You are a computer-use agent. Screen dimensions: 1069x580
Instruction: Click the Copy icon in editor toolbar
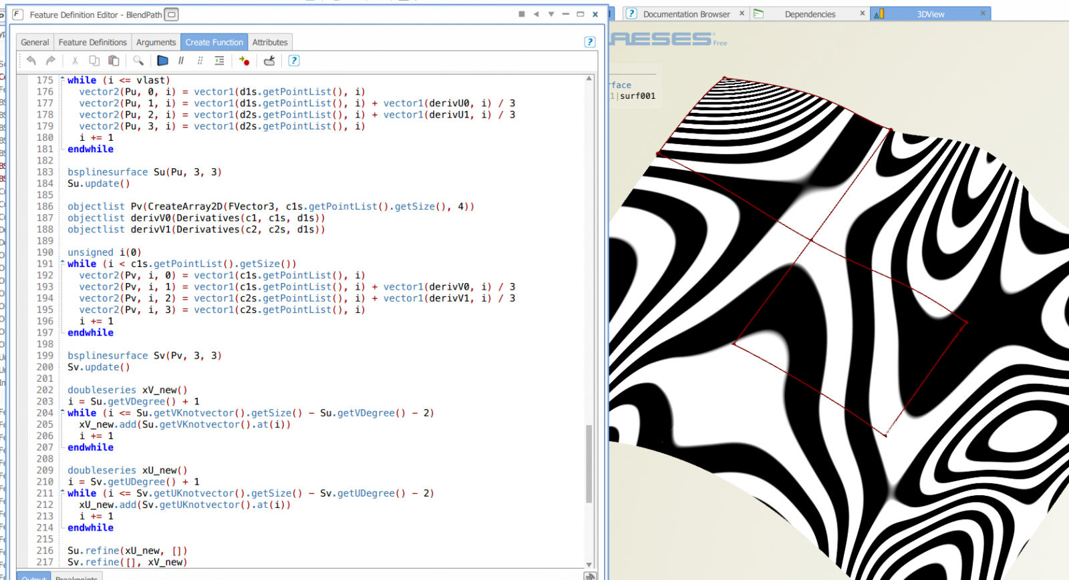click(94, 61)
